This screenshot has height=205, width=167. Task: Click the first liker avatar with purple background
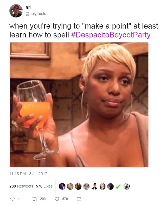pos(62,186)
